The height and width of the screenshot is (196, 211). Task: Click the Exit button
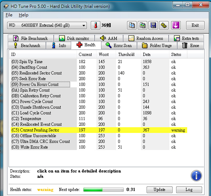coord(195,25)
